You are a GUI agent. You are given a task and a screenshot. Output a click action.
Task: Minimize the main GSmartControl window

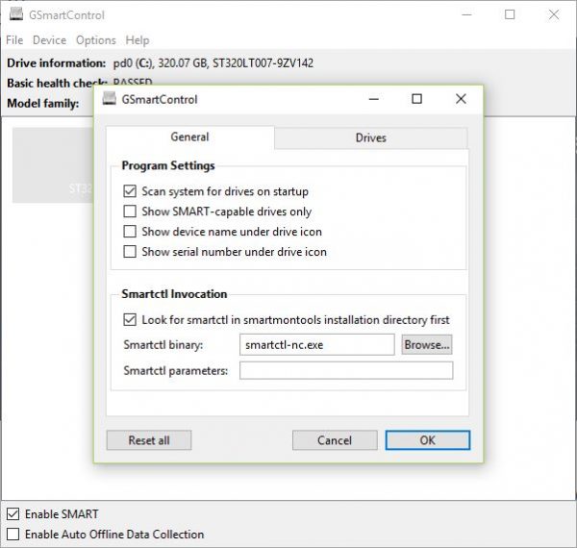tap(466, 14)
